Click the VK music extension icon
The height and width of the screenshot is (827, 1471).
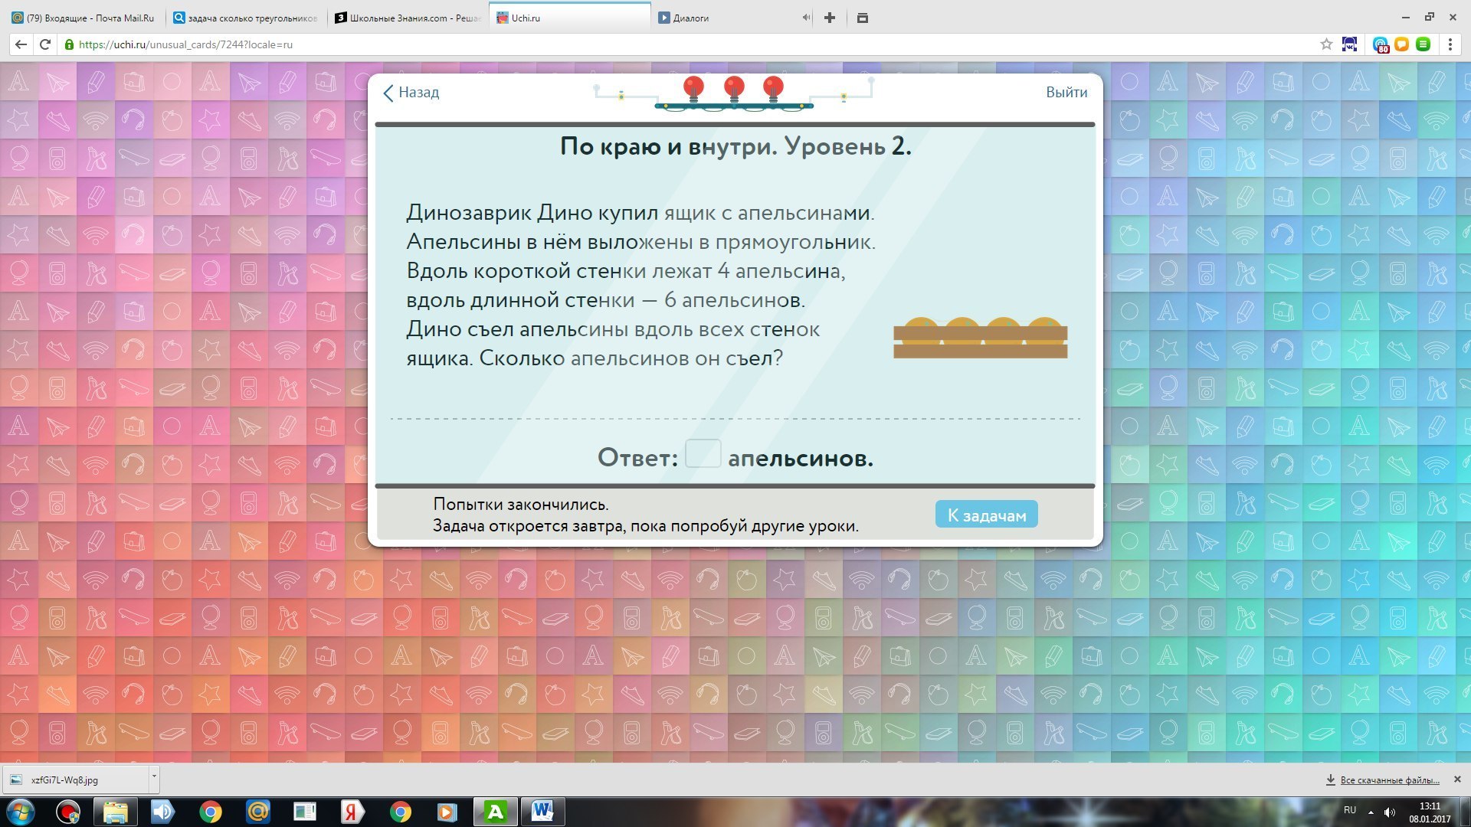1349,44
